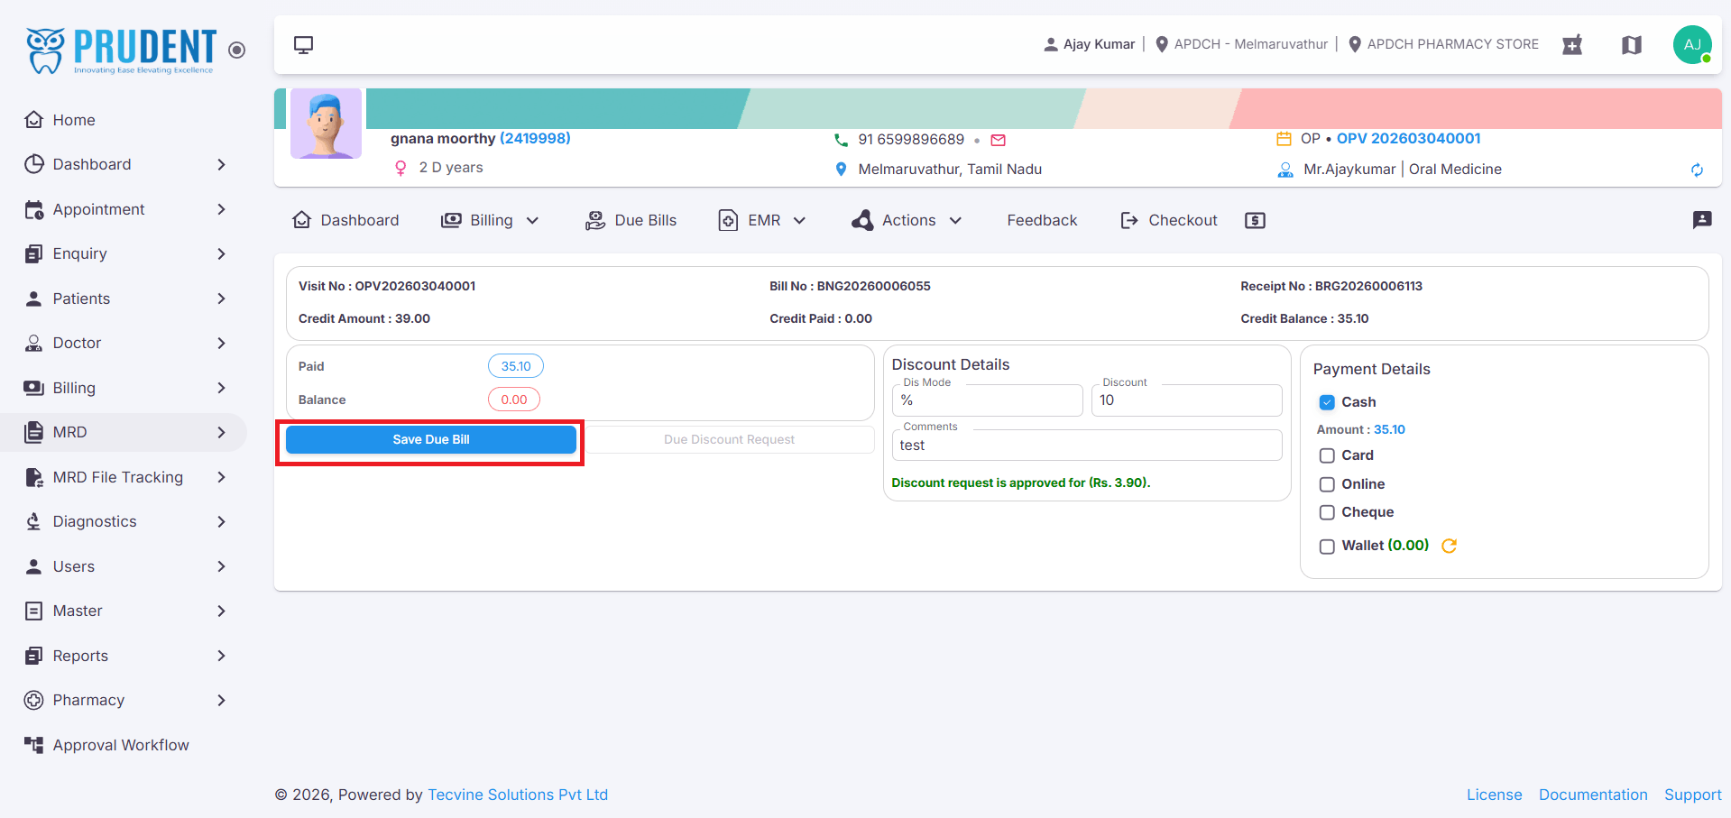Go to Home in sidebar

click(74, 120)
